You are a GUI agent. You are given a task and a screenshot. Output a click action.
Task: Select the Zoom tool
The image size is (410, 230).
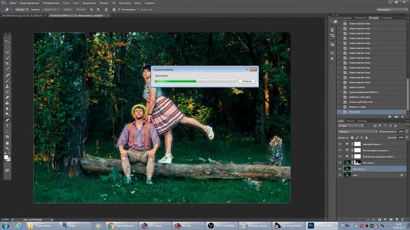[7, 148]
